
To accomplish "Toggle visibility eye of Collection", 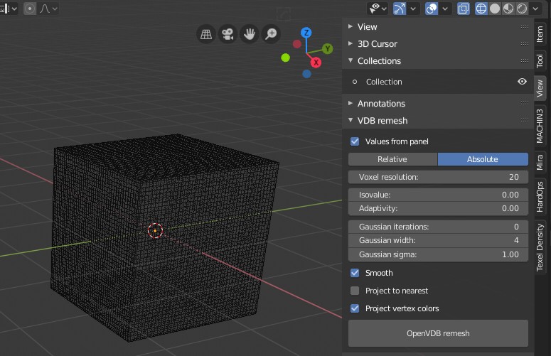I will 522,82.
